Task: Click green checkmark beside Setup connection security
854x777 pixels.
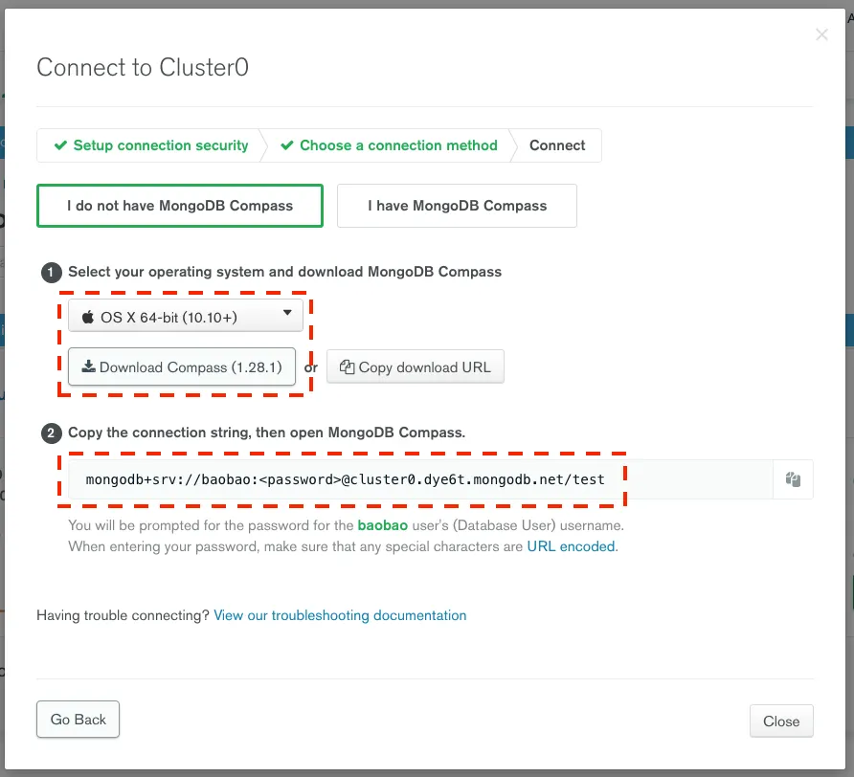Action: click(60, 145)
